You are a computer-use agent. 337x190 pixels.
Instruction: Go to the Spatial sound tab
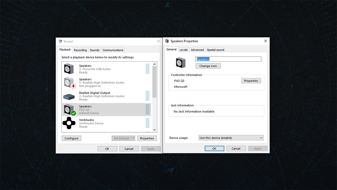[215, 50]
